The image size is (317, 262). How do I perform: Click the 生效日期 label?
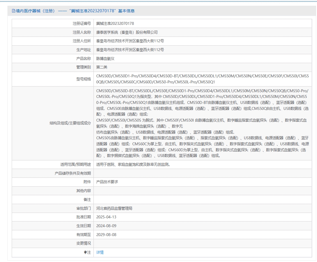84,226
